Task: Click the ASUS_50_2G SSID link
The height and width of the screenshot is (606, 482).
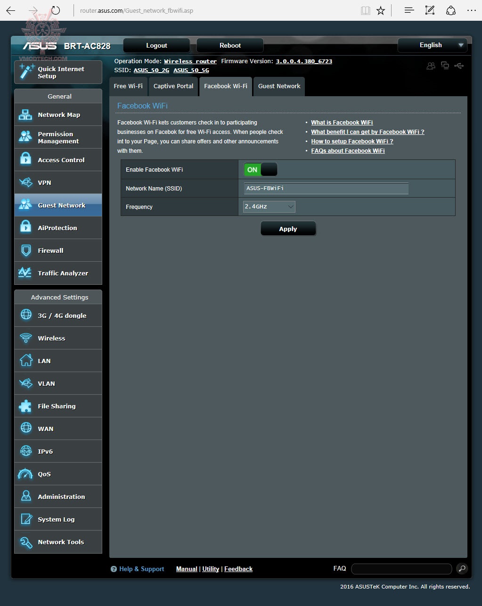Action: coord(151,70)
